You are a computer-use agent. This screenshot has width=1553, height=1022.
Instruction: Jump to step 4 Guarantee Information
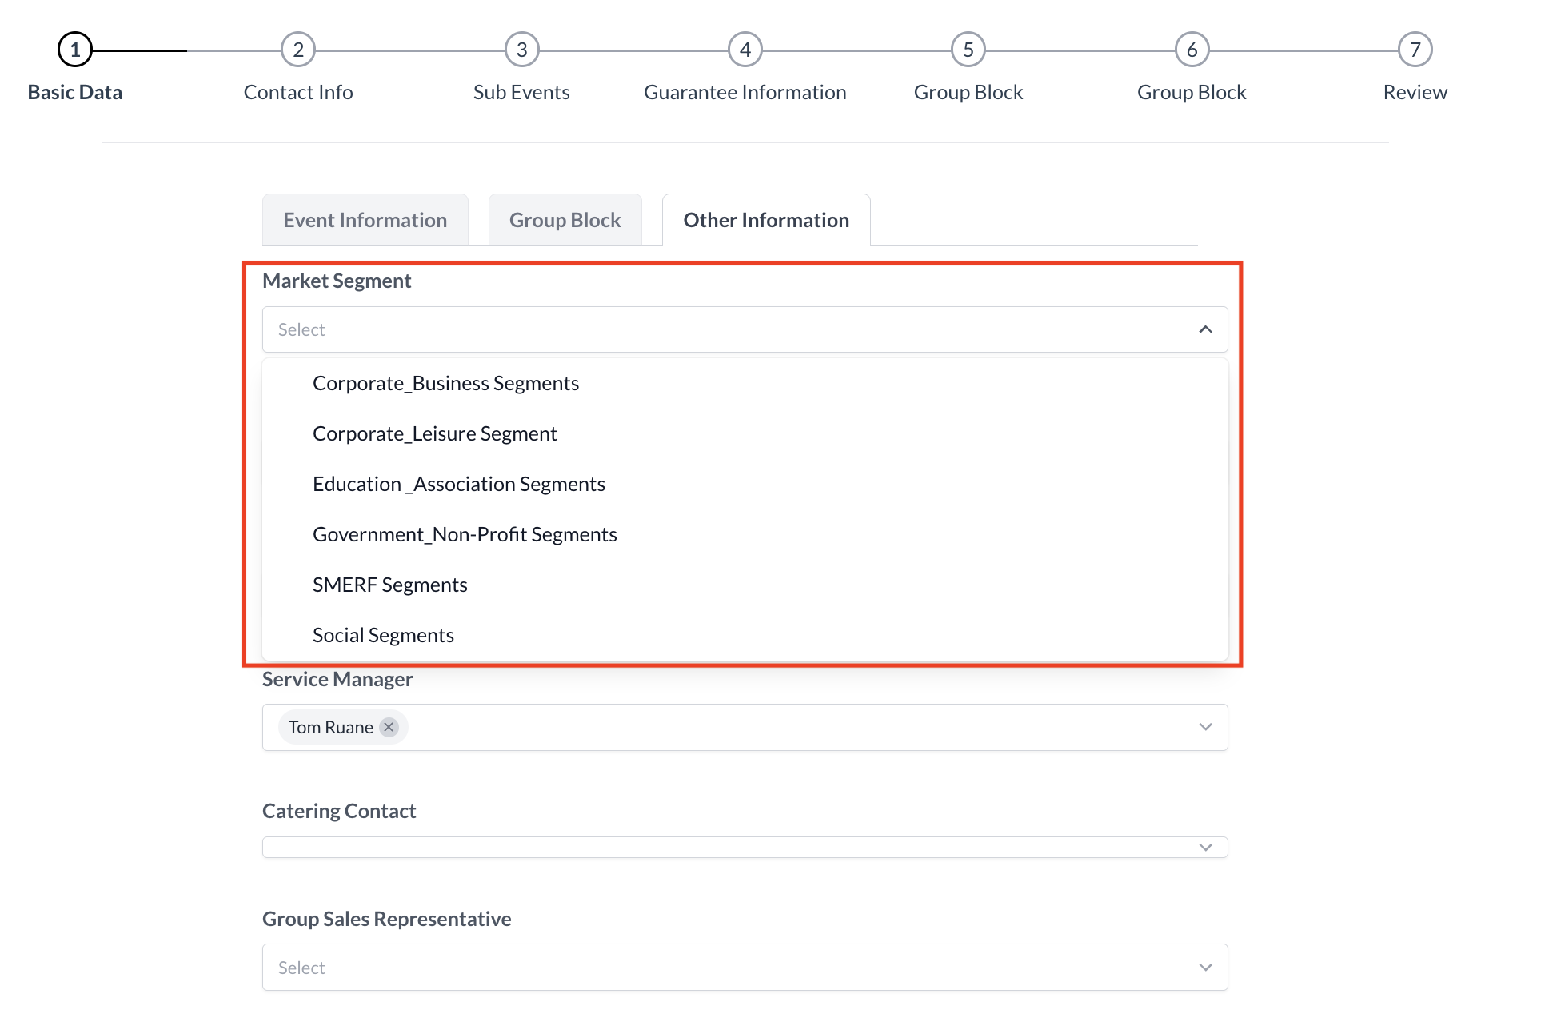point(745,49)
